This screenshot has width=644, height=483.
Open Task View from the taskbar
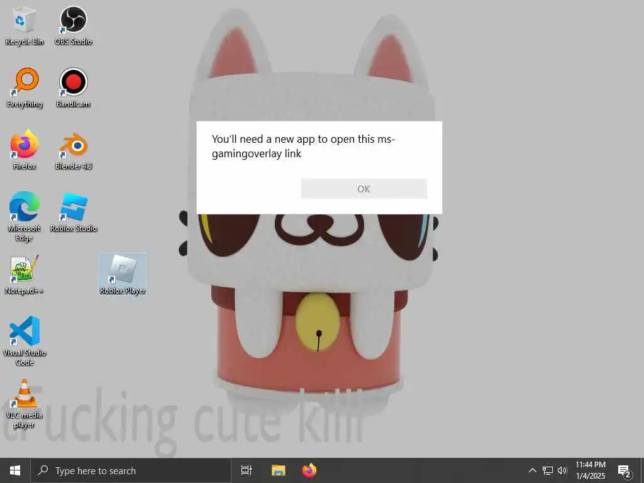tap(247, 470)
